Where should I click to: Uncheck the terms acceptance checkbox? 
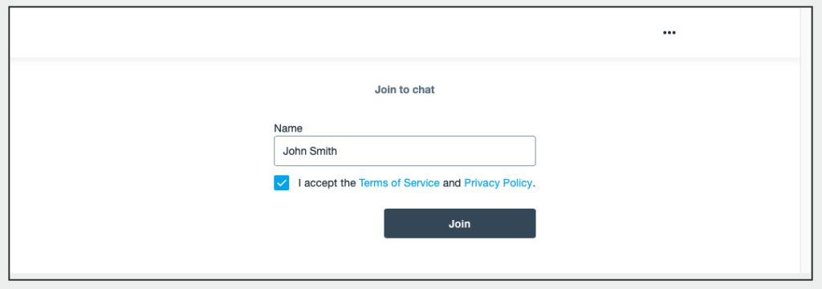[282, 183]
